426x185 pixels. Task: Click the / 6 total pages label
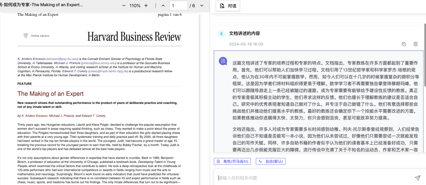[192, 6]
